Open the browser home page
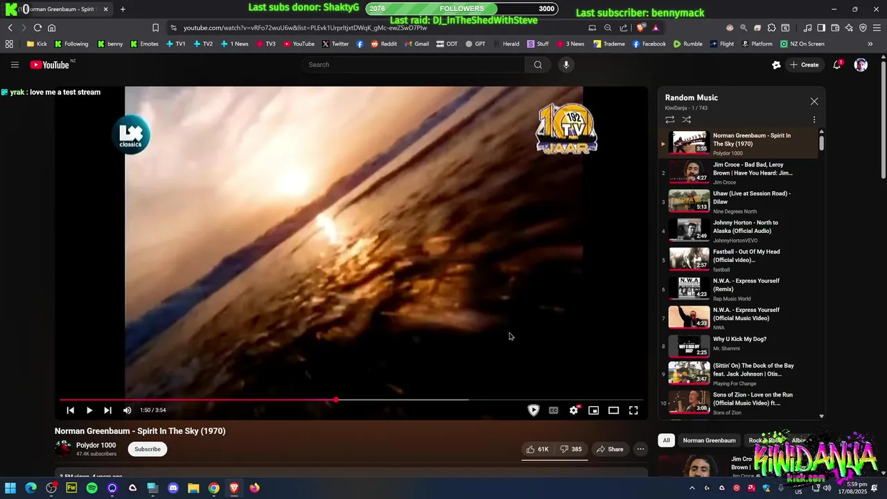Screen dimensions: 887x499 pos(51,28)
